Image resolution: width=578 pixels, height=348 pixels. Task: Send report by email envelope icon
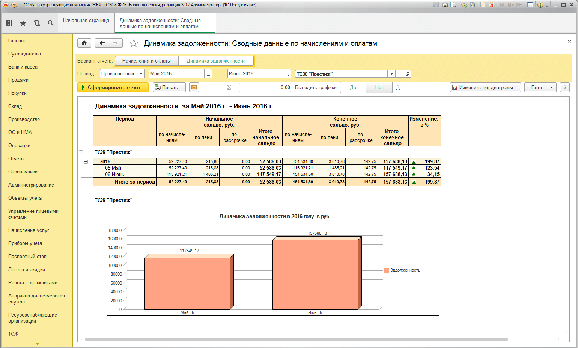(194, 87)
